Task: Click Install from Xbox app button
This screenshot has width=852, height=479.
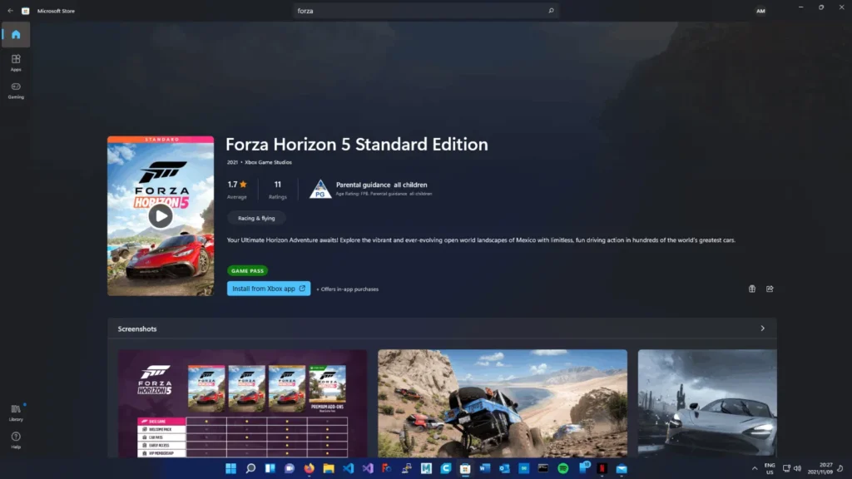Action: [269, 289]
